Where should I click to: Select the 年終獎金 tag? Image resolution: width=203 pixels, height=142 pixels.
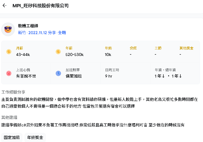35,137
